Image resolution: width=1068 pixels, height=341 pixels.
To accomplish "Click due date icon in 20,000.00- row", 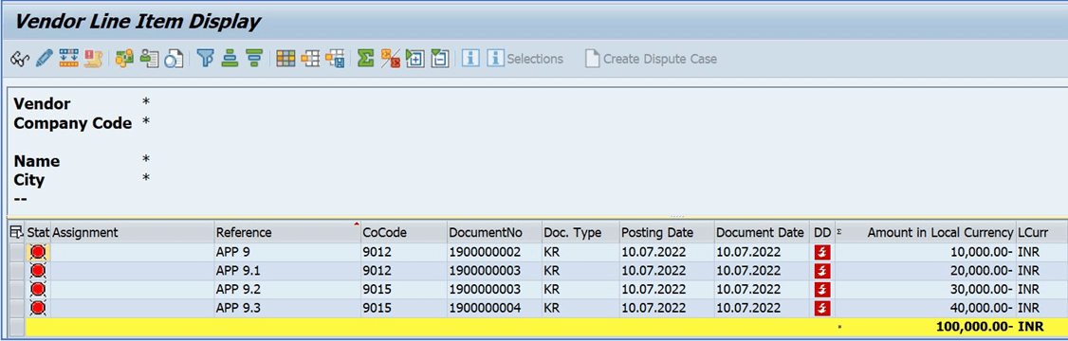I will tap(822, 271).
